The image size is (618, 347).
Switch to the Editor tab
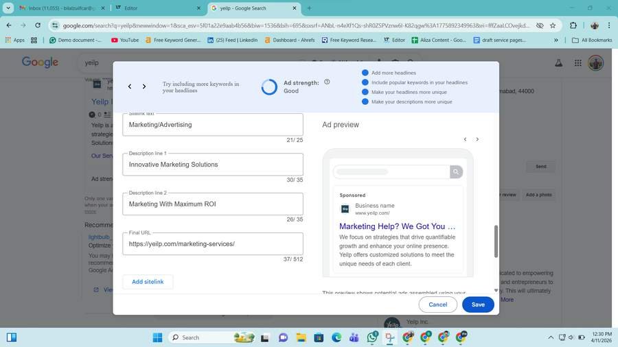[158, 8]
